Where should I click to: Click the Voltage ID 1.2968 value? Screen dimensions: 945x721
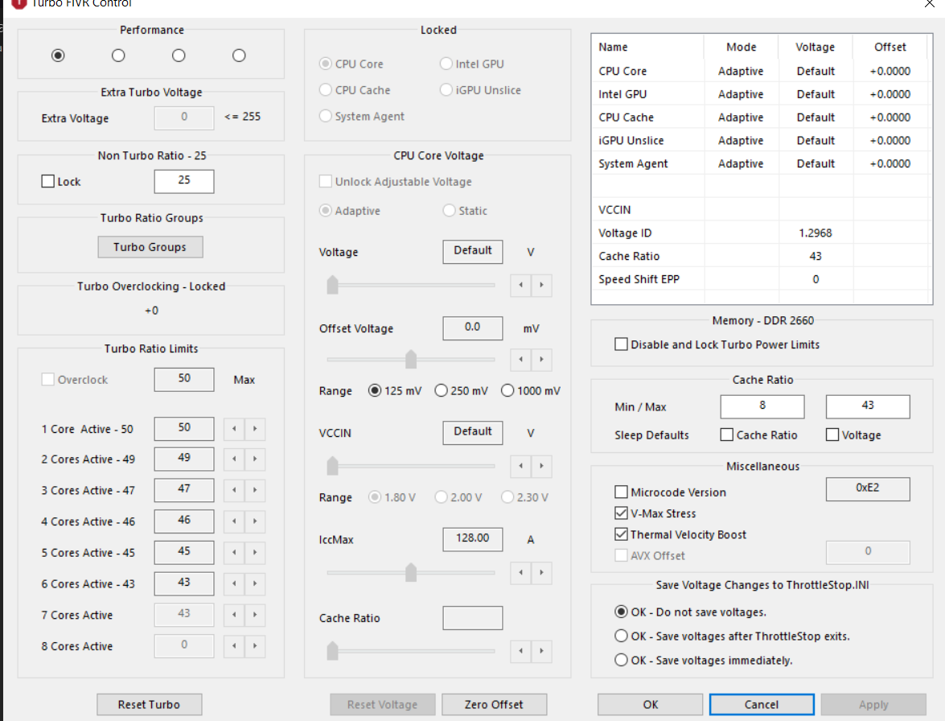(x=816, y=233)
